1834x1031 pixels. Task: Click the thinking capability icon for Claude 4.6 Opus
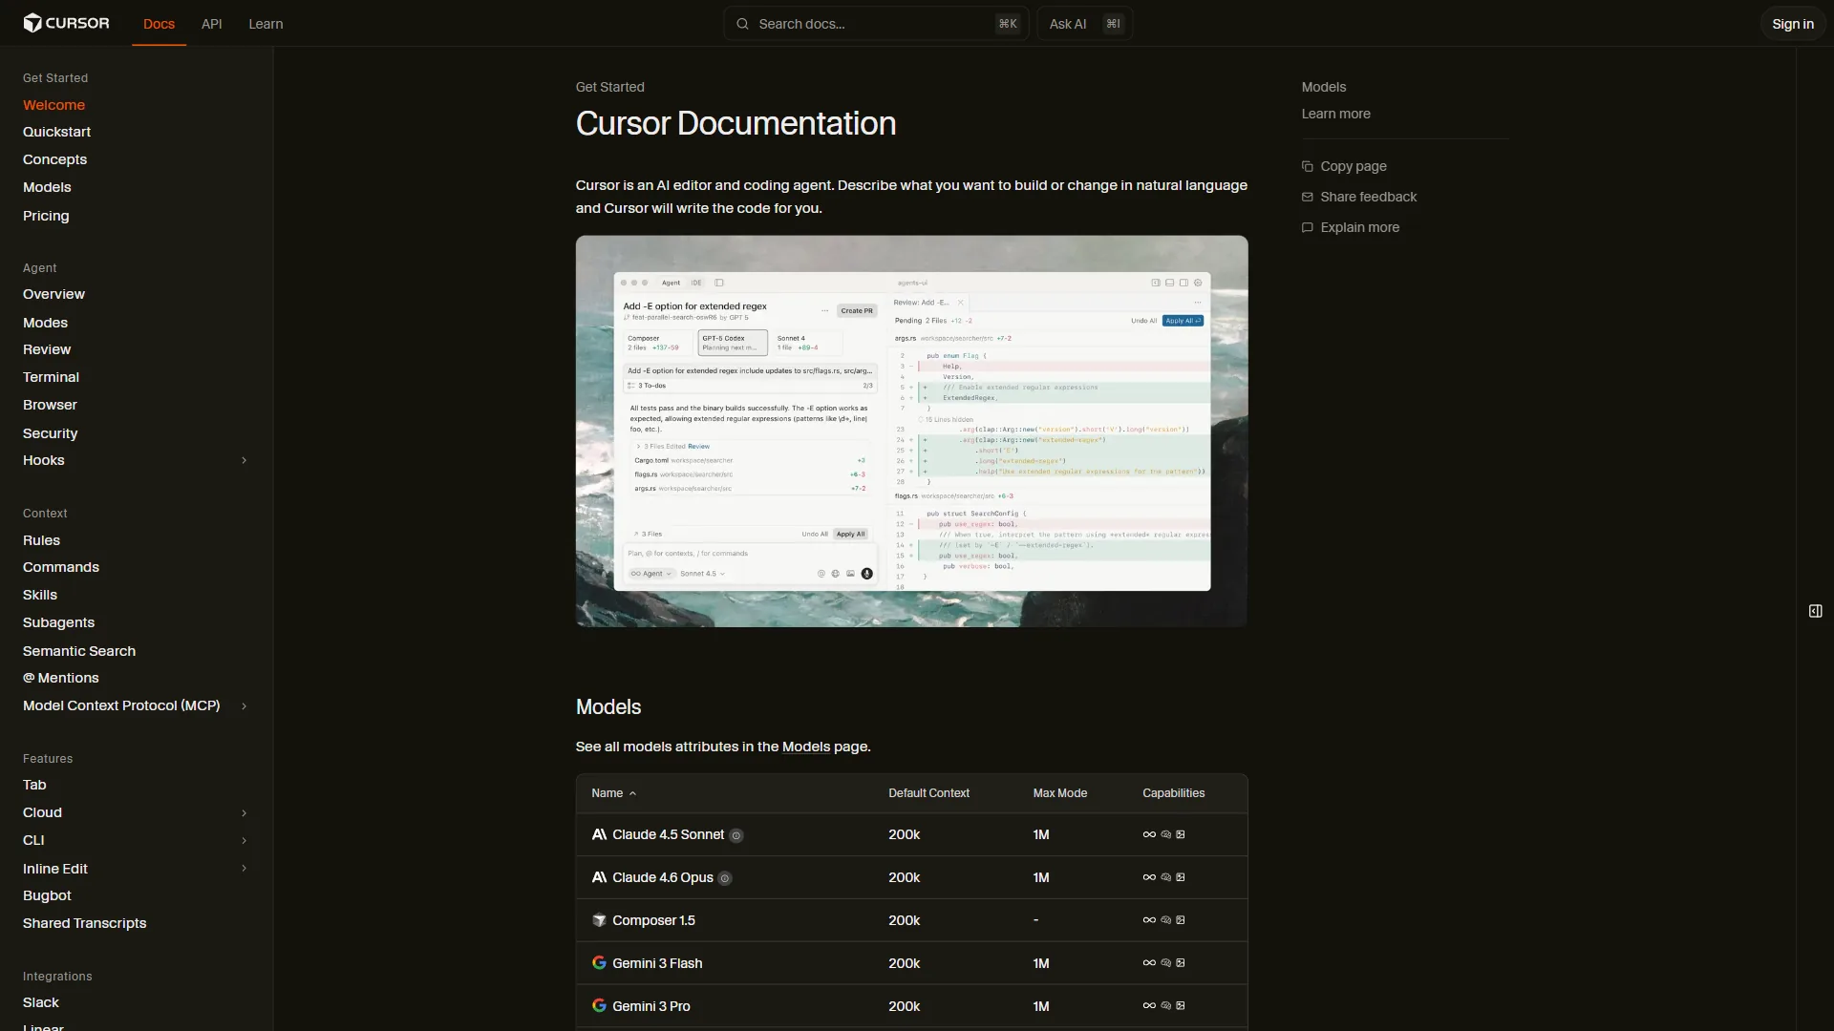pyautogui.click(x=1165, y=877)
